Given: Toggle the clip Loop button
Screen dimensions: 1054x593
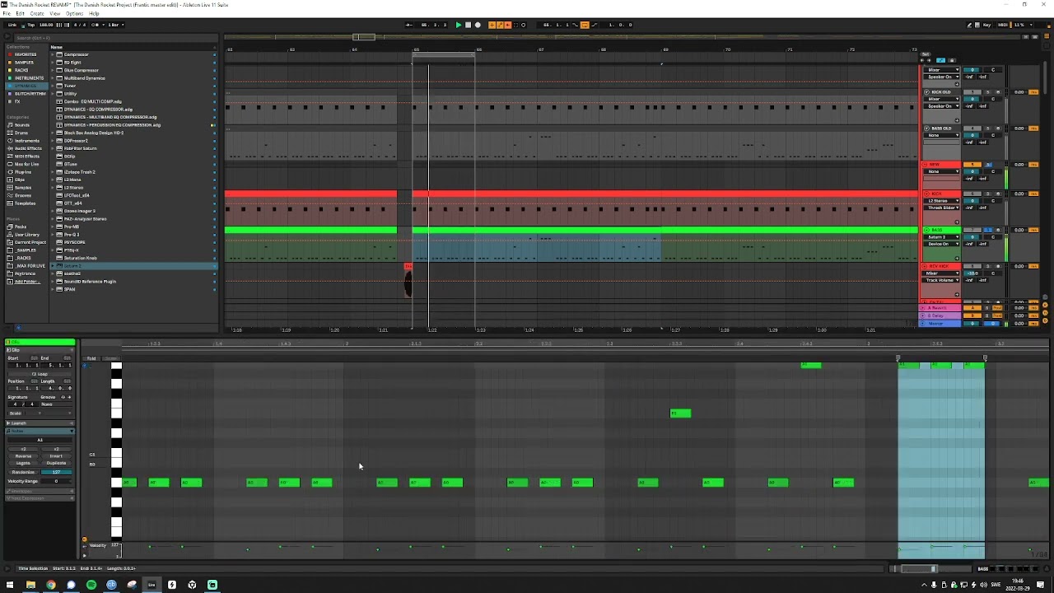Looking at the screenshot, I should pos(40,374).
